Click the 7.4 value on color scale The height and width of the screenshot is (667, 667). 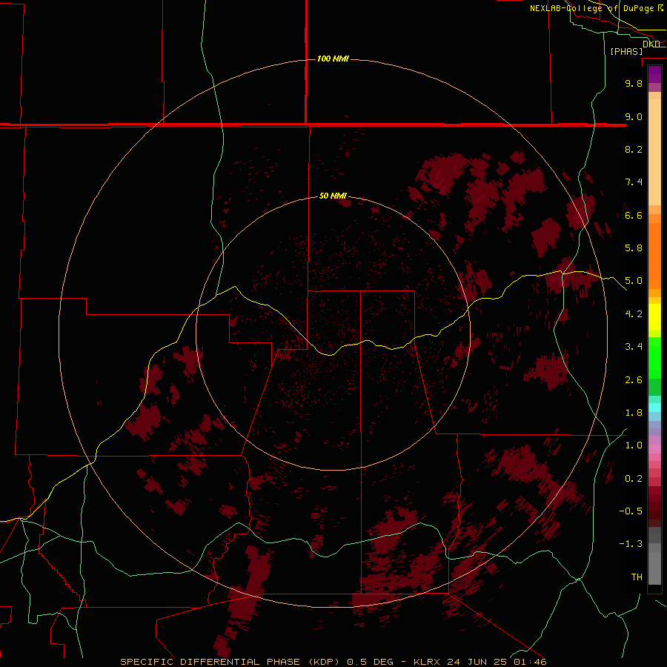click(634, 182)
